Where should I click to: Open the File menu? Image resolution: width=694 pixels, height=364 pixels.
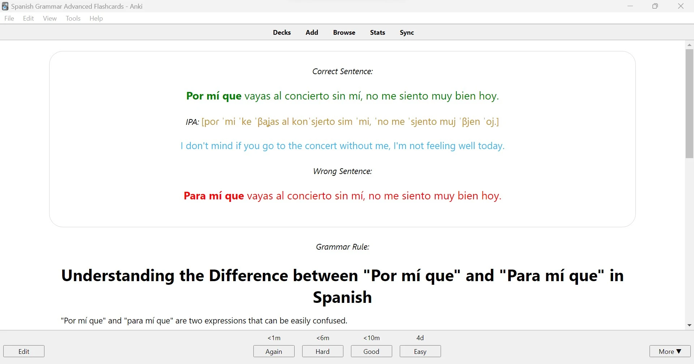point(9,18)
